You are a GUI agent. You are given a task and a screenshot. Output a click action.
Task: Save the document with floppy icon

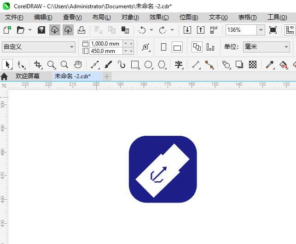(41, 30)
